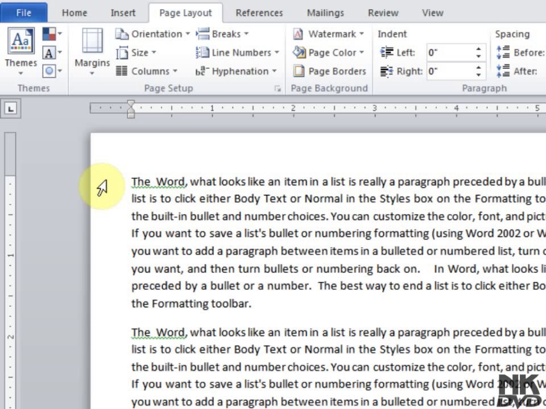This screenshot has height=409, width=546.
Task: Open the File tab
Action: [24, 13]
